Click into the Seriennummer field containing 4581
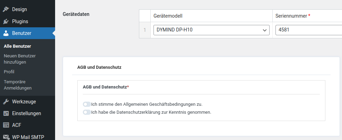This screenshot has width=342, height=140. coord(309,30)
